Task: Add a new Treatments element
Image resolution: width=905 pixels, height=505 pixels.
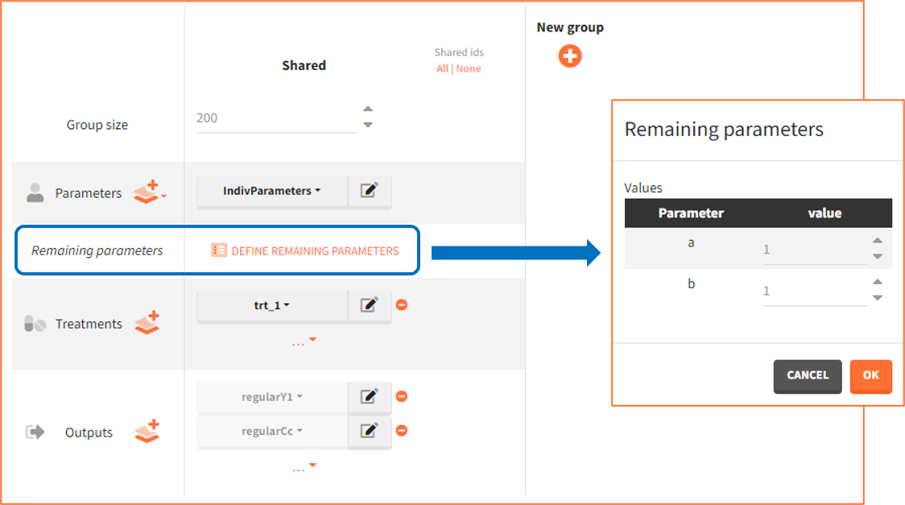Action: pyautogui.click(x=147, y=323)
